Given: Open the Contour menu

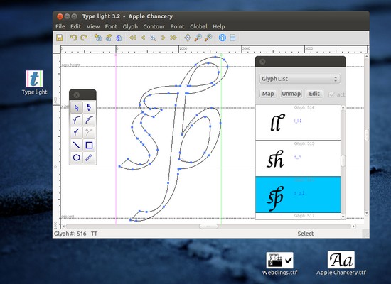Looking at the screenshot, I should coord(154,26).
